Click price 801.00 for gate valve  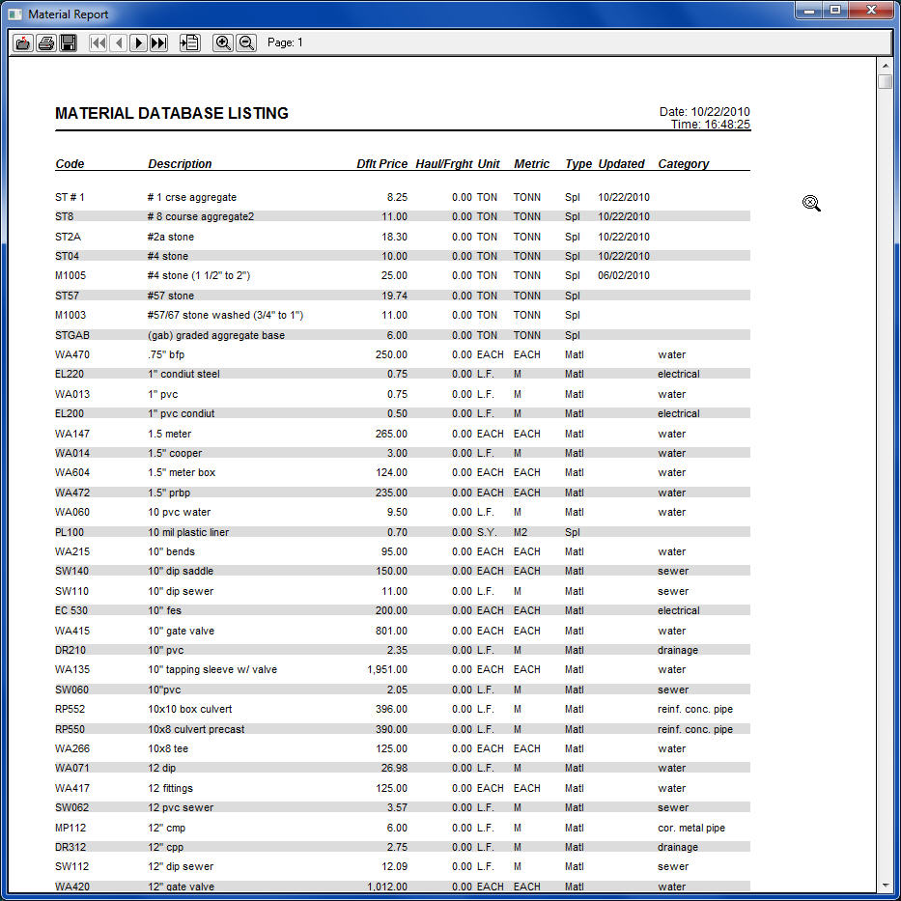pyautogui.click(x=391, y=631)
